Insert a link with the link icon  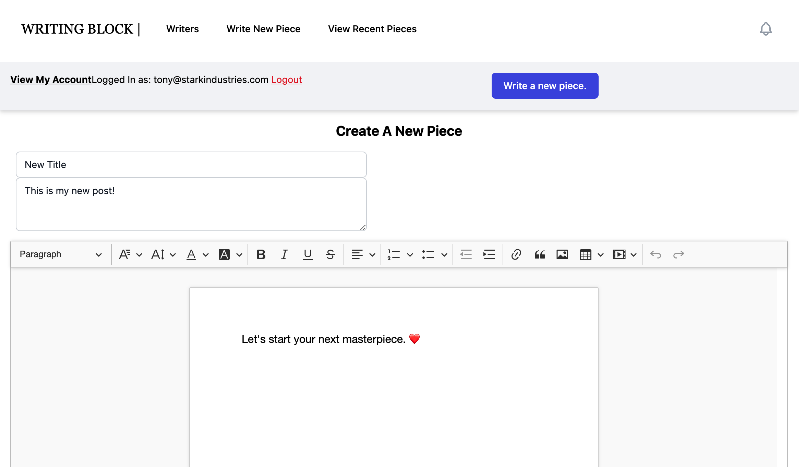[x=516, y=254]
